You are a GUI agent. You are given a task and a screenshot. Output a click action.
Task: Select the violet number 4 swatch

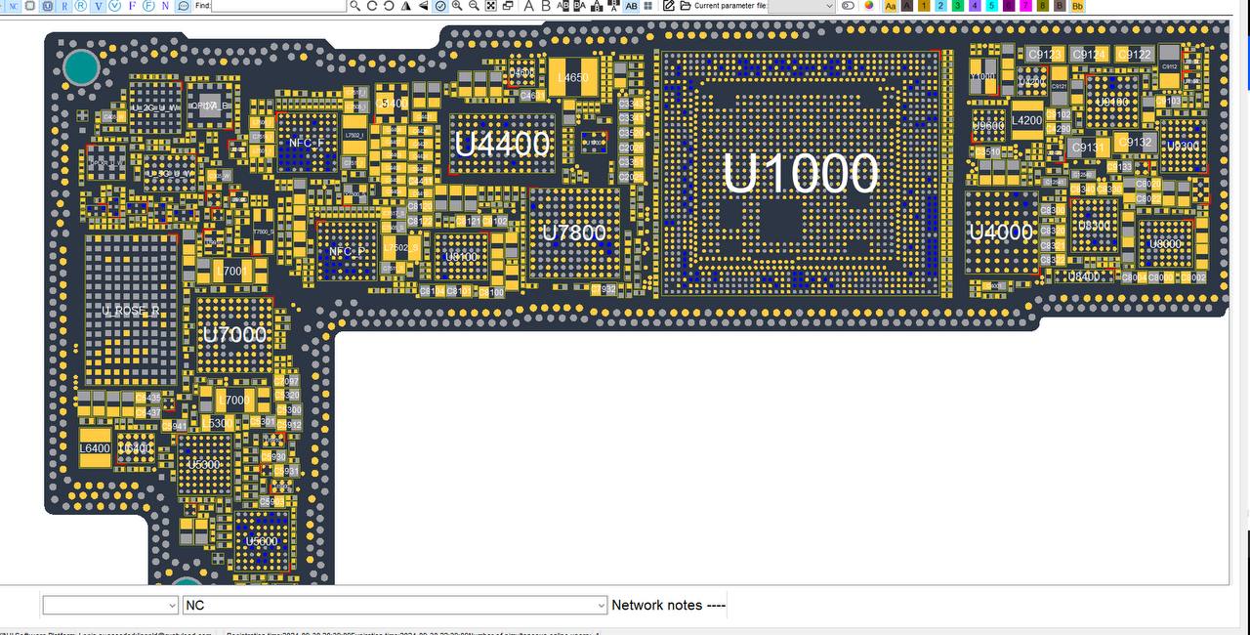(975, 6)
